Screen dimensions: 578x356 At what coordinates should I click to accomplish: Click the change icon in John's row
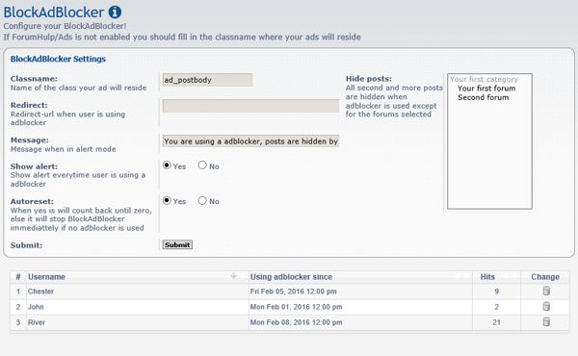[x=546, y=306]
